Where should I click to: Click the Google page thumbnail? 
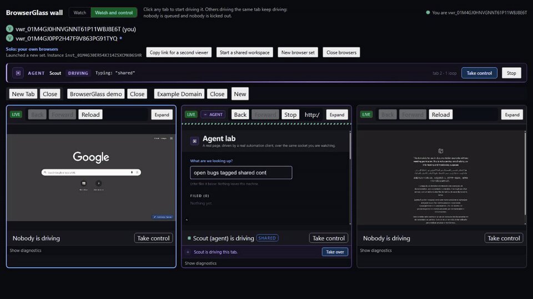tap(91, 177)
